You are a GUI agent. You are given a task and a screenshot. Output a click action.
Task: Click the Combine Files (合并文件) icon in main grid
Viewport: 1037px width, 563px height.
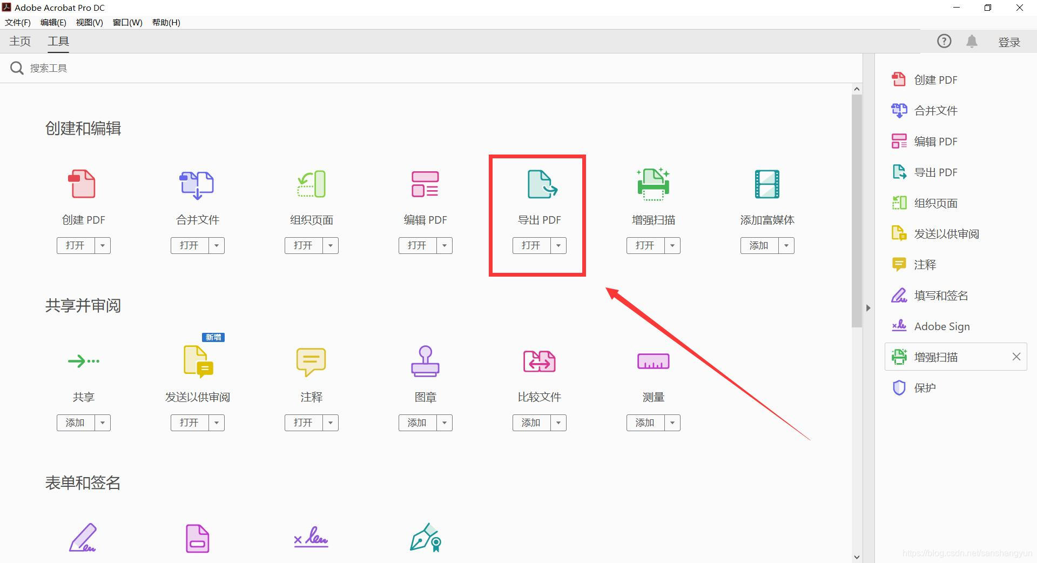pos(197,184)
